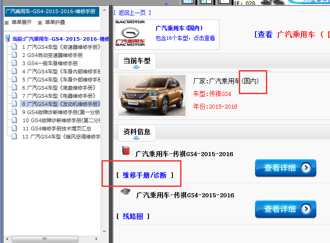Open document icon for 9 GS4故障诊断维修手册
Image resolution: width=330 pixels, height=243 pixels.
(x=14, y=112)
